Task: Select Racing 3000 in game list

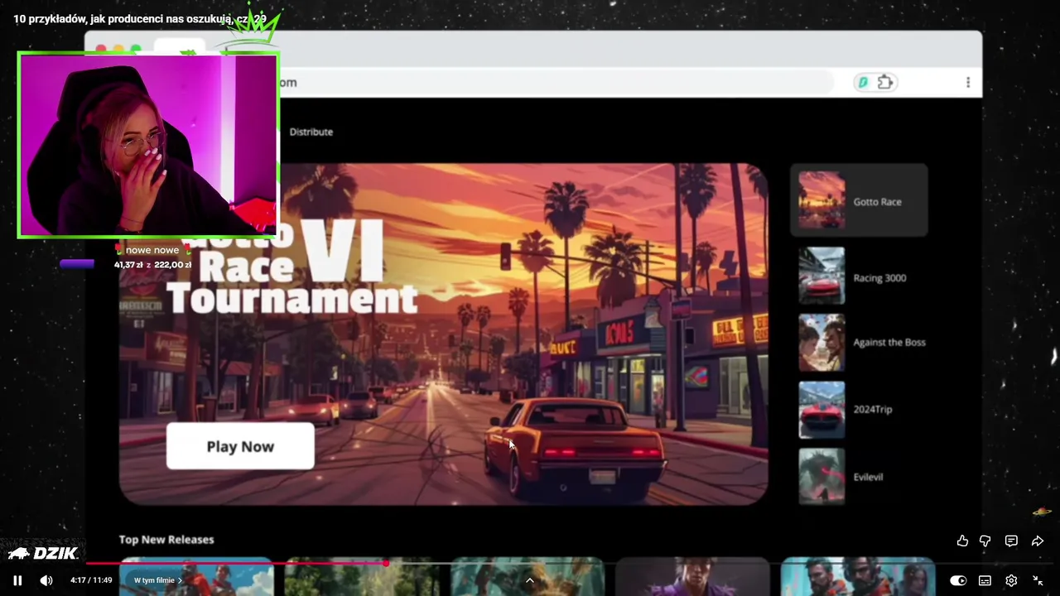Action: [x=861, y=276]
